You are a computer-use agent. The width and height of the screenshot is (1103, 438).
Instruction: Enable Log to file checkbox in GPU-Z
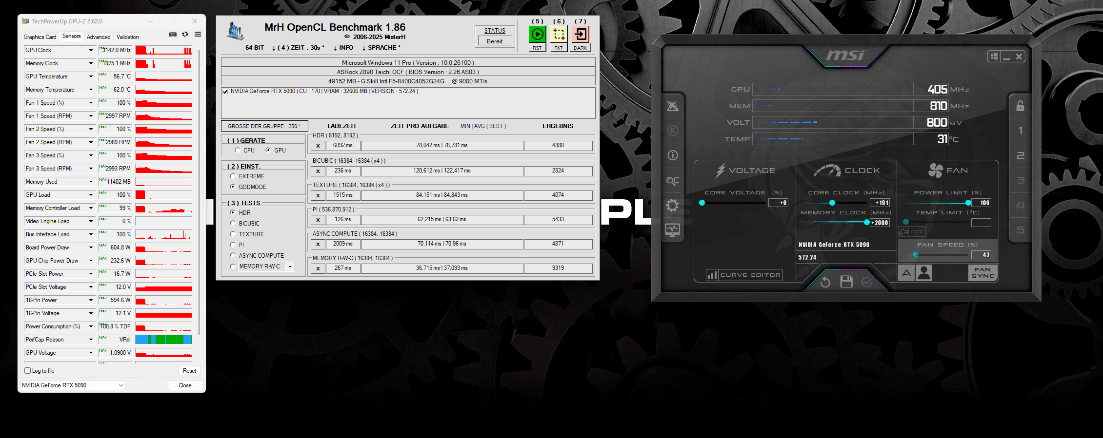[x=28, y=370]
